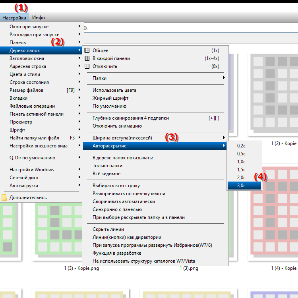The width and height of the screenshot is (298, 298).
Task: Toggle Жирный шрифт for folder tree
Action: tap(110, 98)
